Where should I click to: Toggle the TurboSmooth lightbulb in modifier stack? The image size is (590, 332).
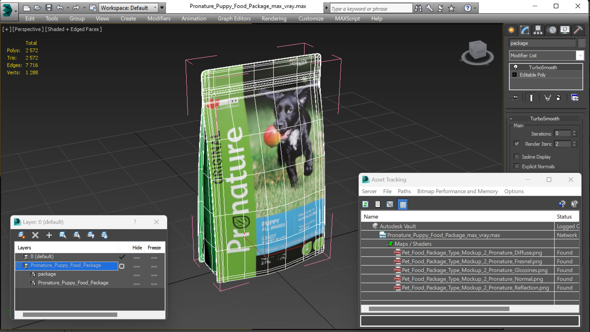click(516, 67)
